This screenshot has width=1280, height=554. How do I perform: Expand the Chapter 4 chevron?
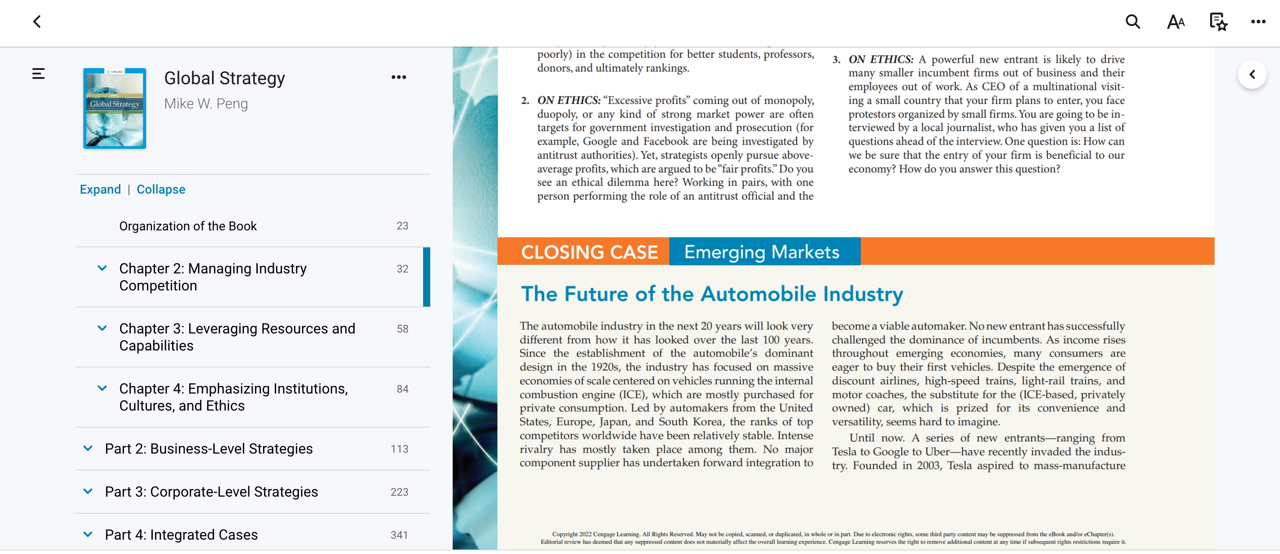[102, 389]
